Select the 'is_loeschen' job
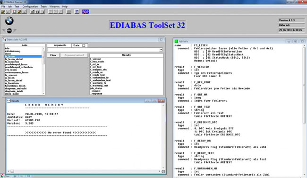This screenshot has width=307, height=178. coord(12,83)
